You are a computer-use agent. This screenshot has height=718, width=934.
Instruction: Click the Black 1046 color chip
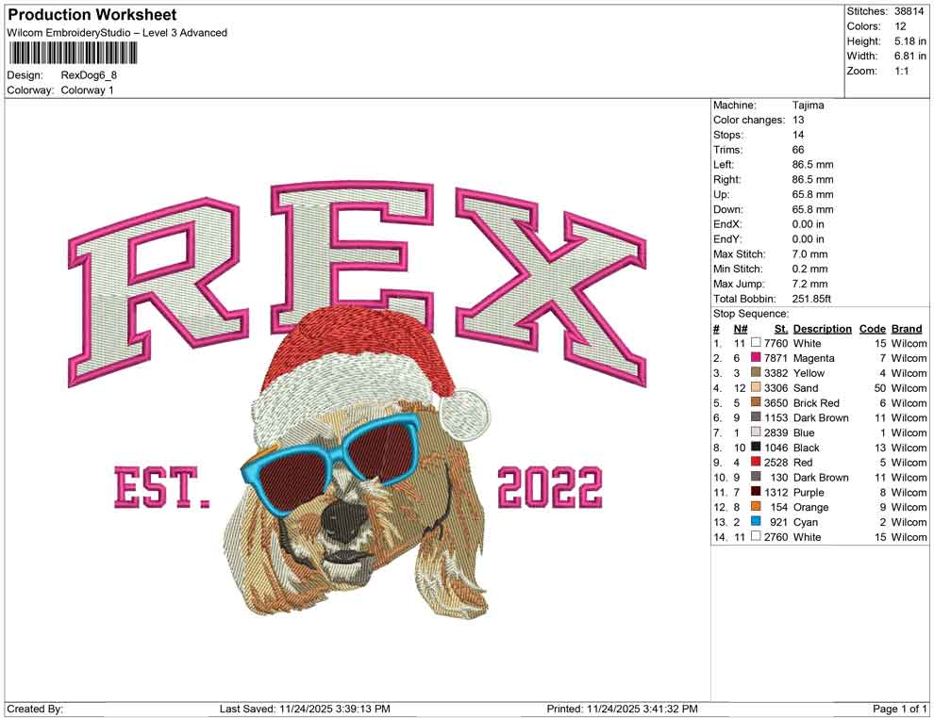click(x=755, y=448)
